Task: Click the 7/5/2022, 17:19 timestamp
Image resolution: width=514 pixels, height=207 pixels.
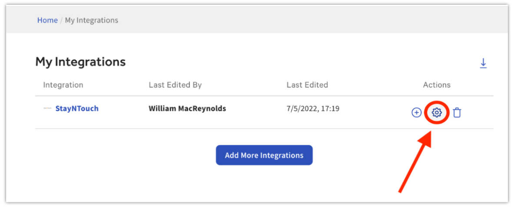Action: tap(313, 109)
